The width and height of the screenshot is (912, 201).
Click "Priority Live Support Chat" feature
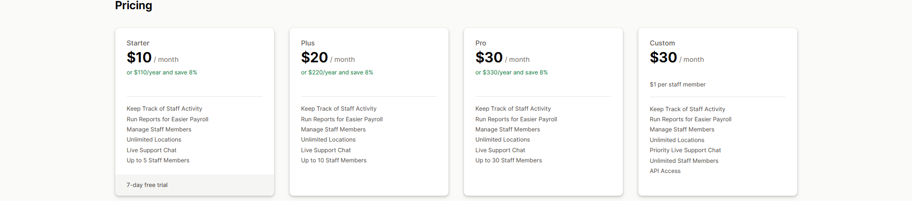685,150
